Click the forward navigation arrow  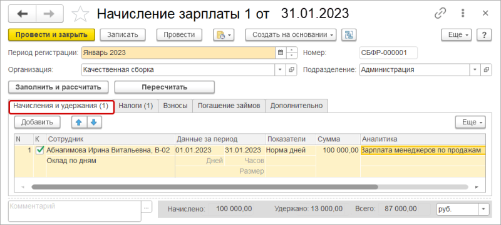pos(49,14)
